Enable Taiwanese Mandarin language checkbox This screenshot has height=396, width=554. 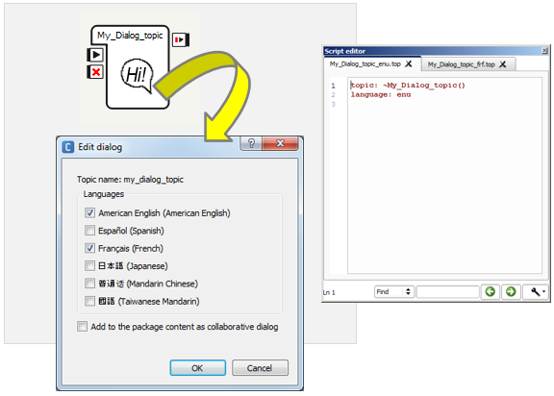point(89,301)
